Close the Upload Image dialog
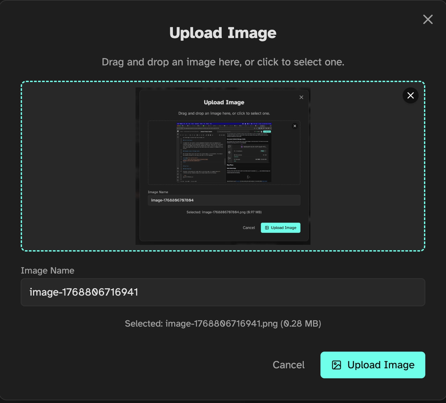446x403 pixels. [428, 19]
